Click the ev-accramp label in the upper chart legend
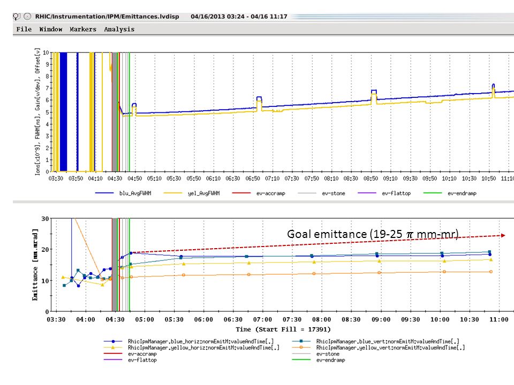The width and height of the screenshot is (514, 385). [271, 193]
